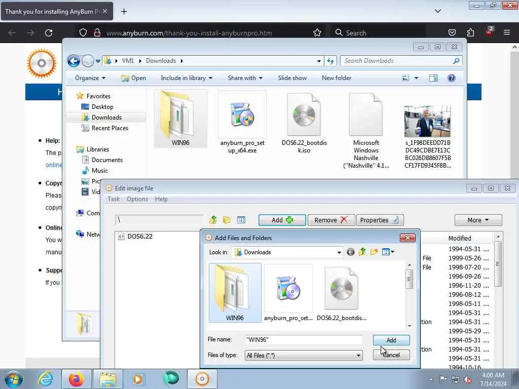Open the Options menu in AnyBurn

click(x=137, y=199)
